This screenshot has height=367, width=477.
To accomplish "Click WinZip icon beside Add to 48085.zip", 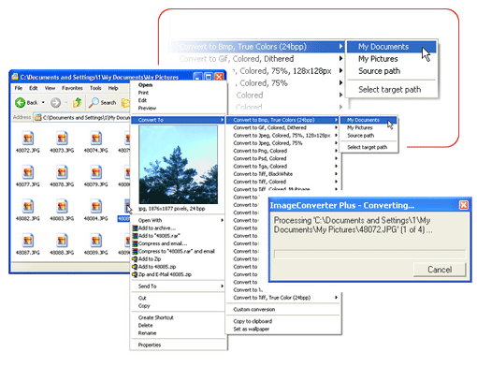I will (135, 267).
